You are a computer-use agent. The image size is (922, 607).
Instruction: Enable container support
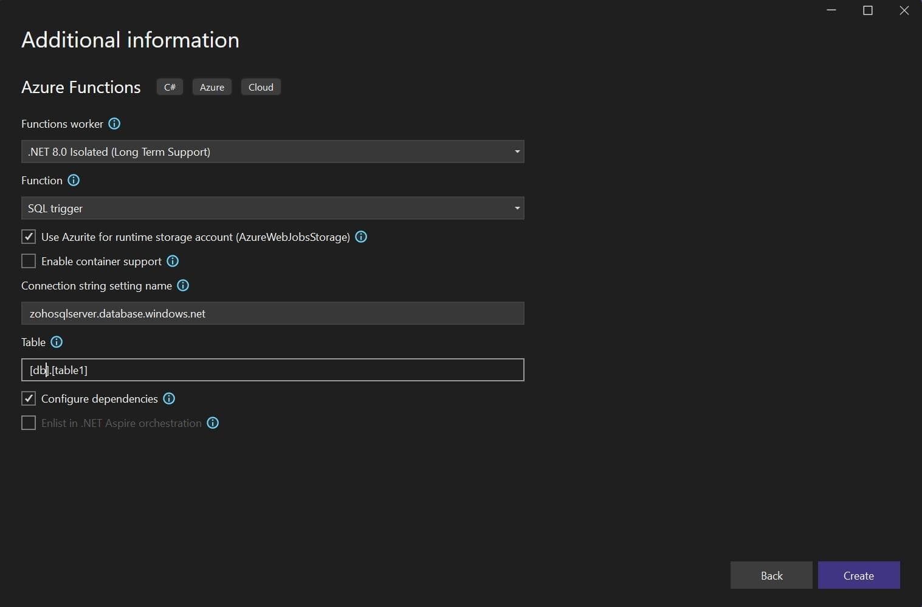click(x=28, y=261)
